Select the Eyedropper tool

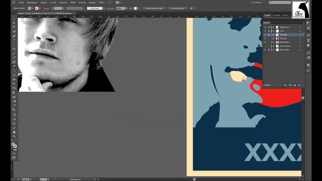click(14, 106)
